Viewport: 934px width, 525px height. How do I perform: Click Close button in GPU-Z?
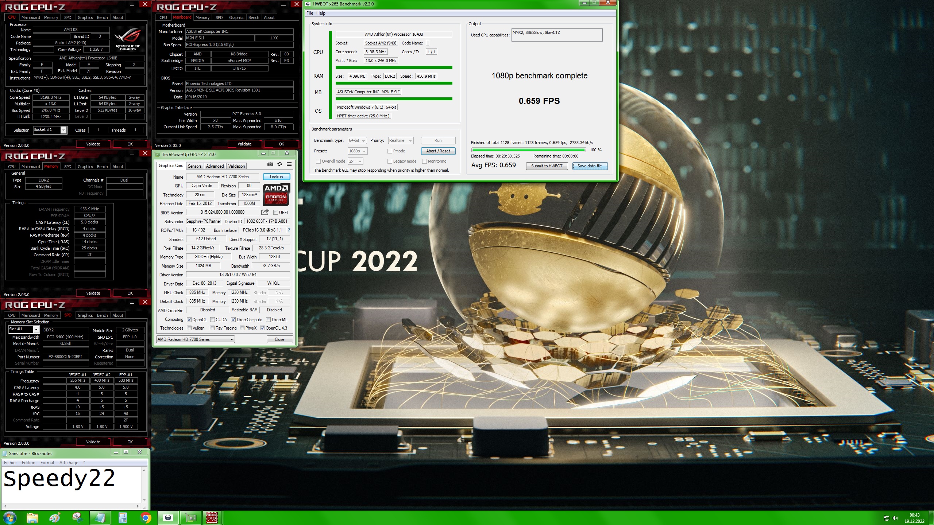point(279,339)
